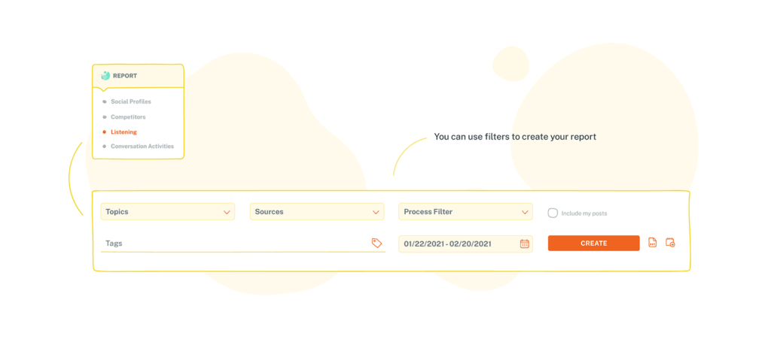Click the orange bullet beside Listening
Image resolution: width=771 pixels, height=348 pixels.
click(104, 132)
